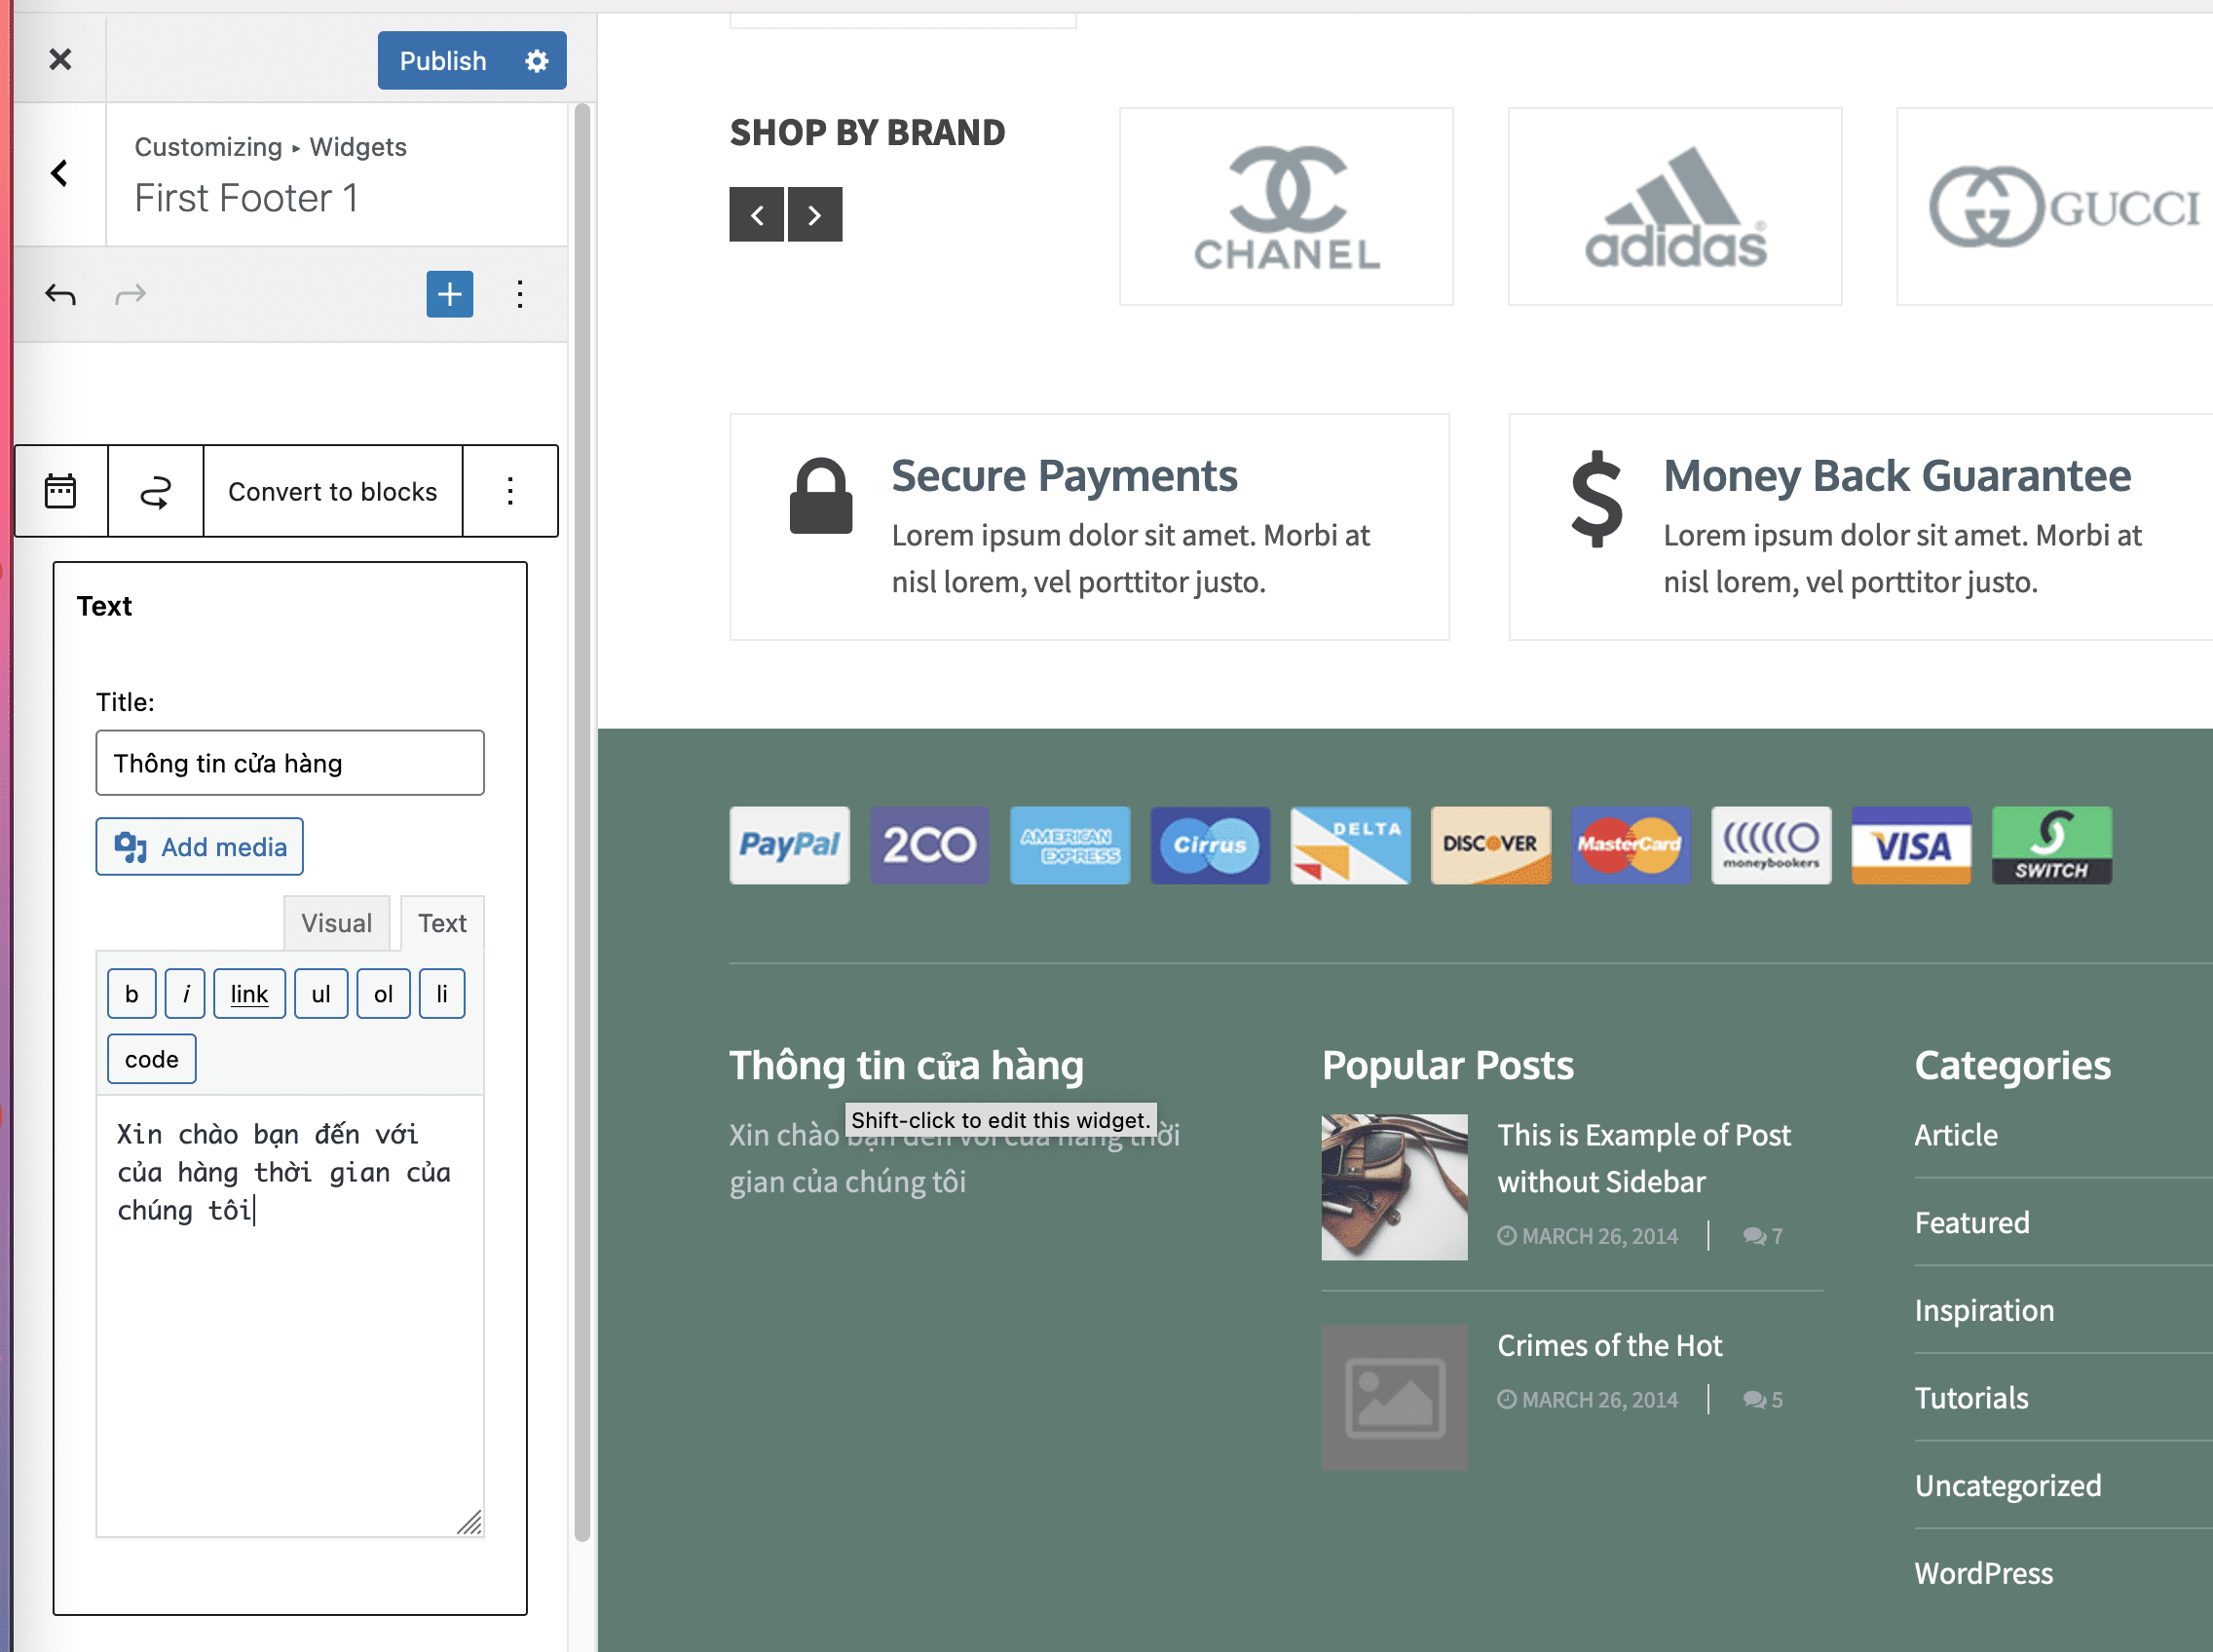The image size is (2213, 1652).
Task: Switch to the Text editor tab
Action: [x=442, y=923]
